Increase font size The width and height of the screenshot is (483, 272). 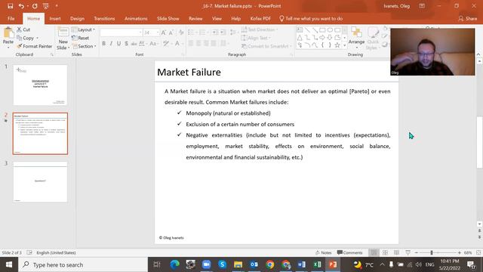tap(164, 32)
